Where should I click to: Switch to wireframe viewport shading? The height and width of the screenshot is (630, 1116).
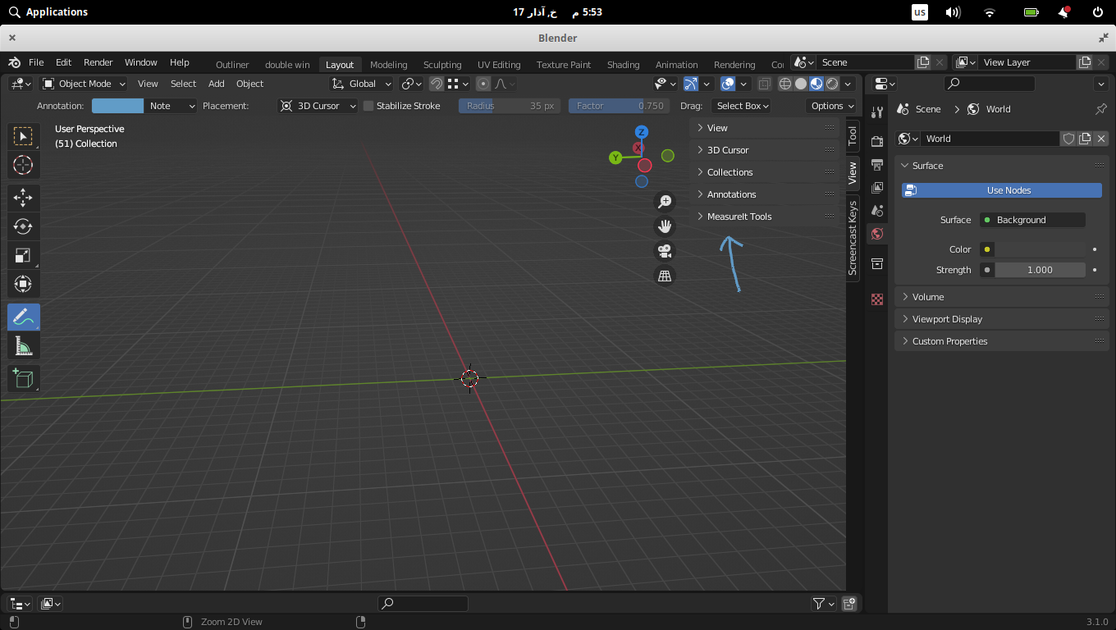[785, 84]
